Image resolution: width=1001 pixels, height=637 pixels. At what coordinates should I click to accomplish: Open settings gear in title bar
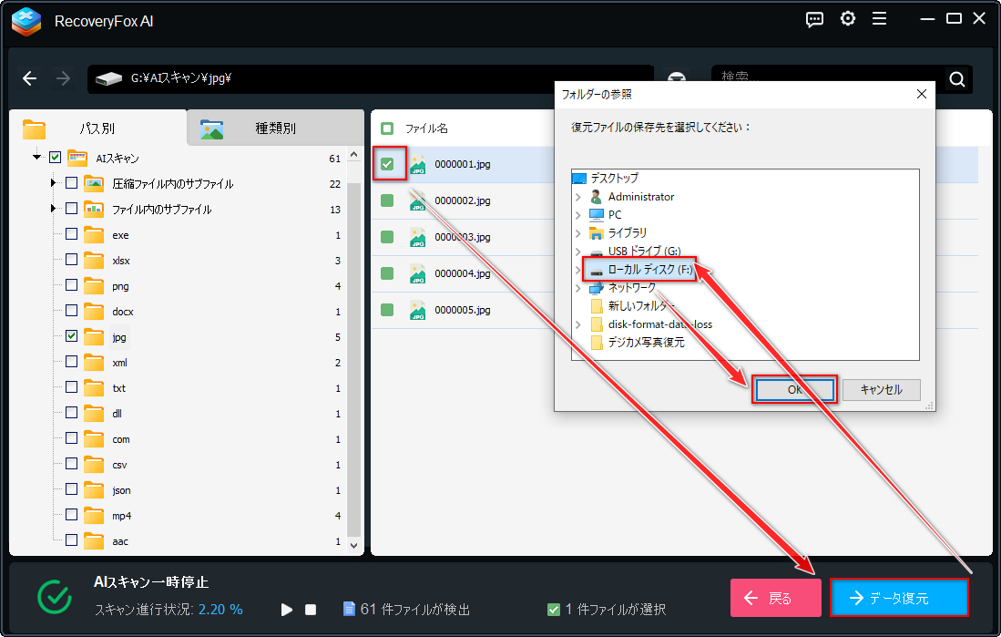(848, 19)
